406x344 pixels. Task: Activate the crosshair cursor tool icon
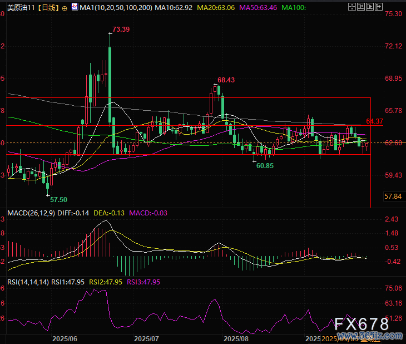pyautogui.click(x=351, y=7)
